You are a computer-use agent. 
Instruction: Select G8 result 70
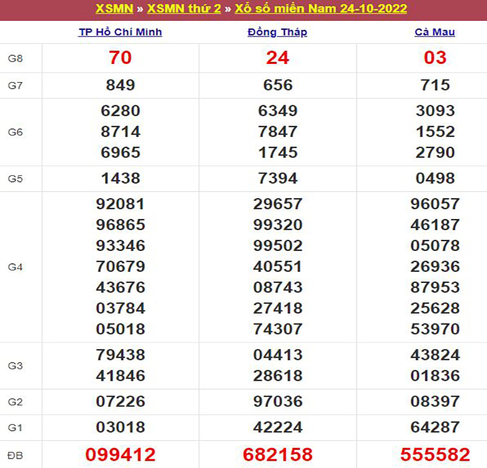pyautogui.click(x=120, y=58)
